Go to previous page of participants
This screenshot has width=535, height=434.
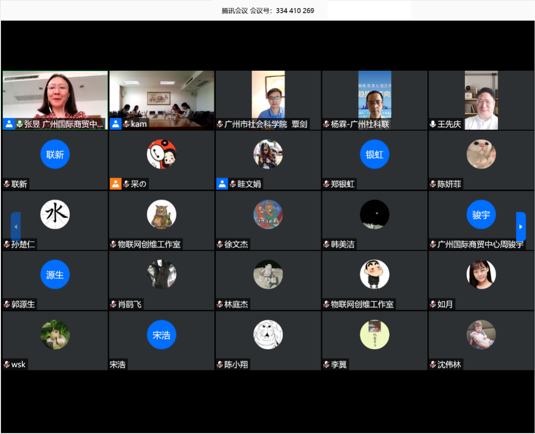(x=15, y=227)
